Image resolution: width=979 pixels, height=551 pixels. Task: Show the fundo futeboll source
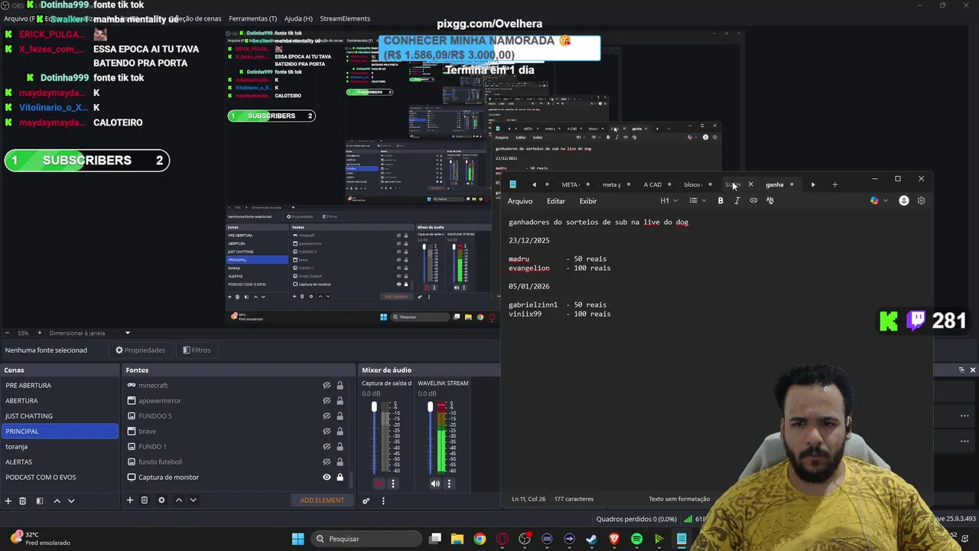[327, 462]
